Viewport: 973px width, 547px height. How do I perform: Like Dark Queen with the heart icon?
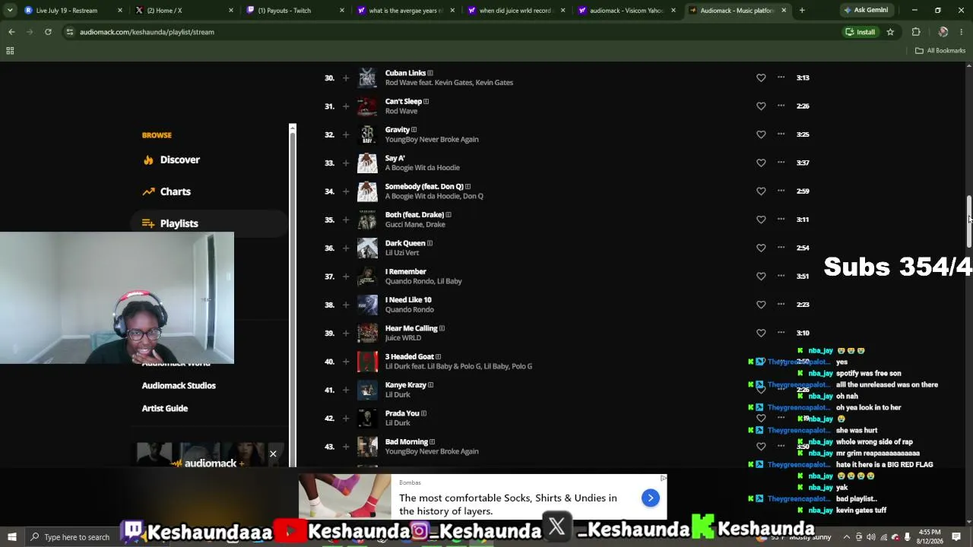click(x=761, y=248)
